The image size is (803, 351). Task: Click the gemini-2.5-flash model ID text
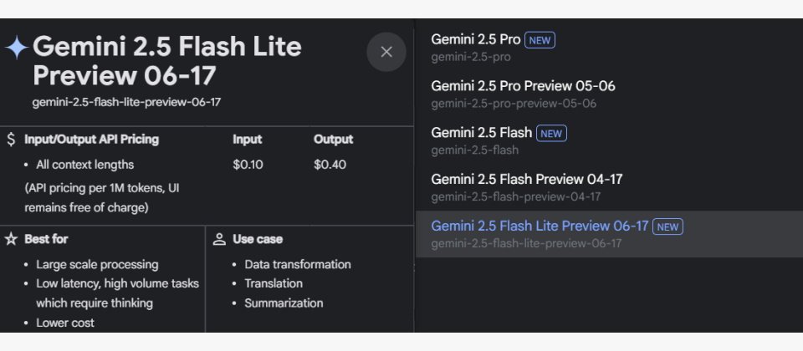pyautogui.click(x=474, y=150)
